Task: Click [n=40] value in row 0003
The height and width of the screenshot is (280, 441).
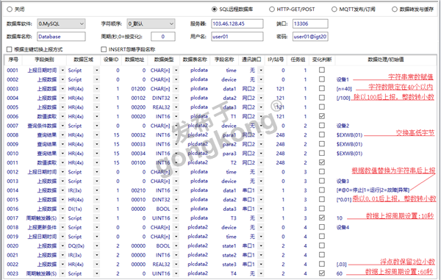Action: point(344,89)
